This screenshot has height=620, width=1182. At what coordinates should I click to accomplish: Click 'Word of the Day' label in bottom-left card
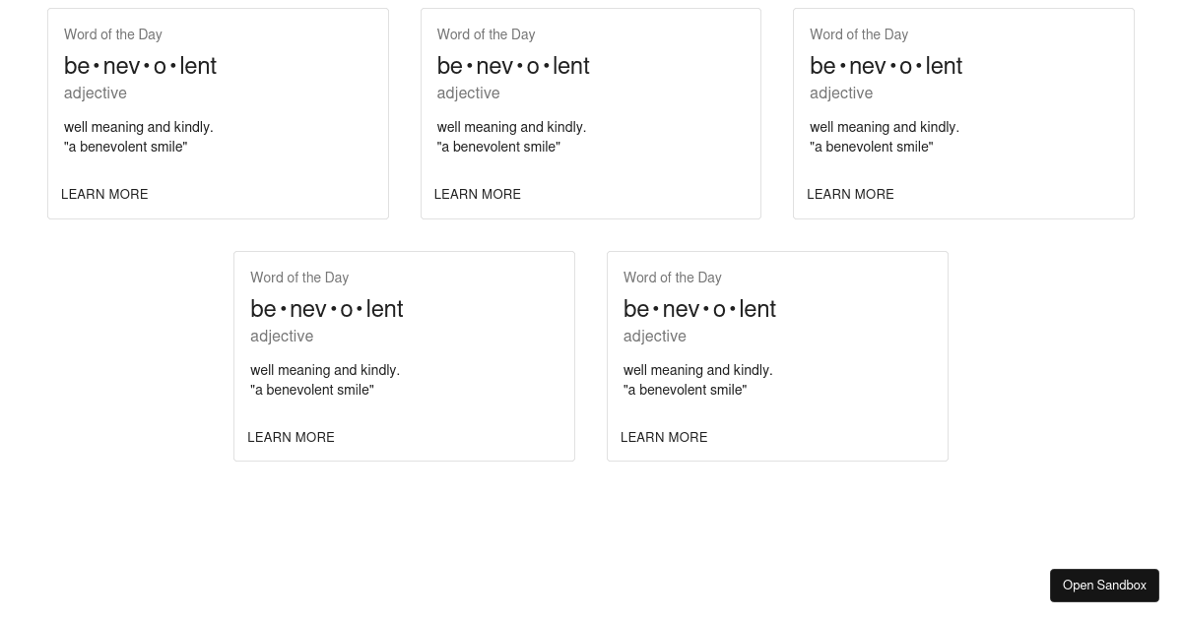(299, 278)
